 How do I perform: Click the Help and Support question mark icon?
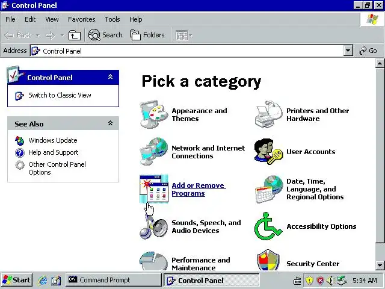click(x=20, y=152)
